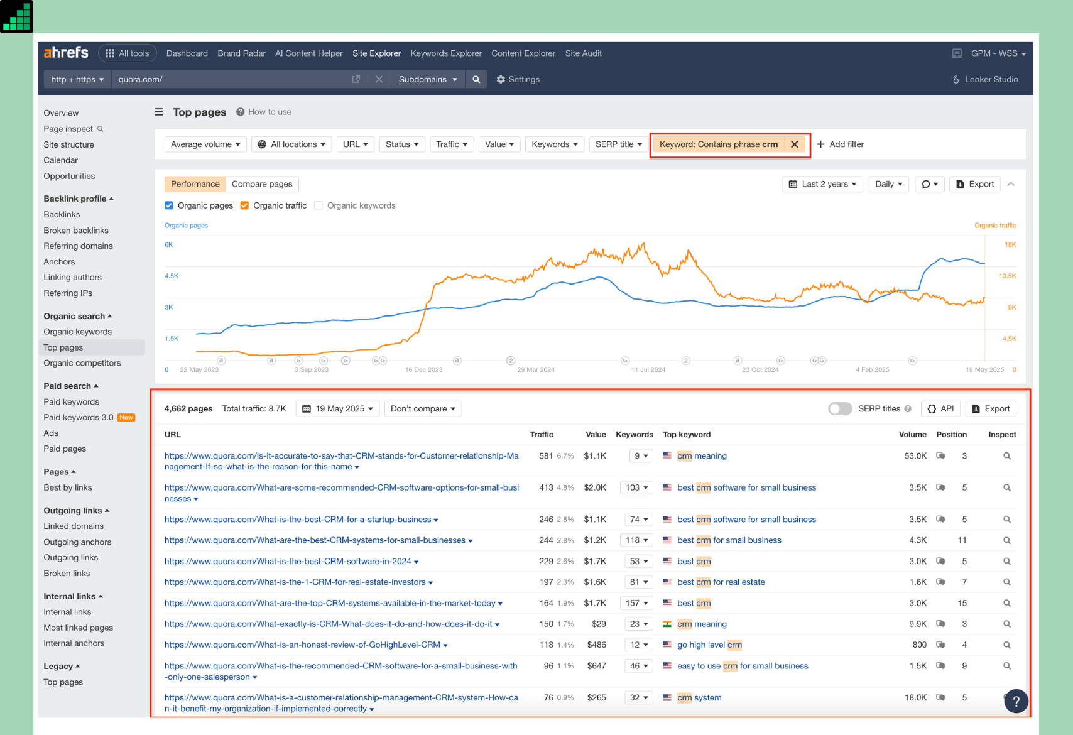
Task: Open Organic keywords in sidebar
Action: point(78,332)
